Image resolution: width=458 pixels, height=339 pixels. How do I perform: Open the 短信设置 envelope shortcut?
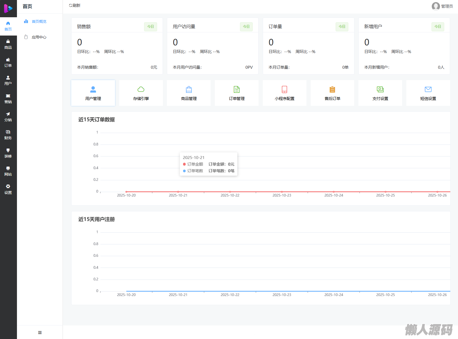pos(428,93)
